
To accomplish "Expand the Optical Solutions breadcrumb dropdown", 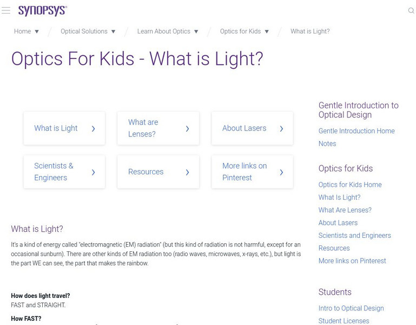I will point(113,31).
